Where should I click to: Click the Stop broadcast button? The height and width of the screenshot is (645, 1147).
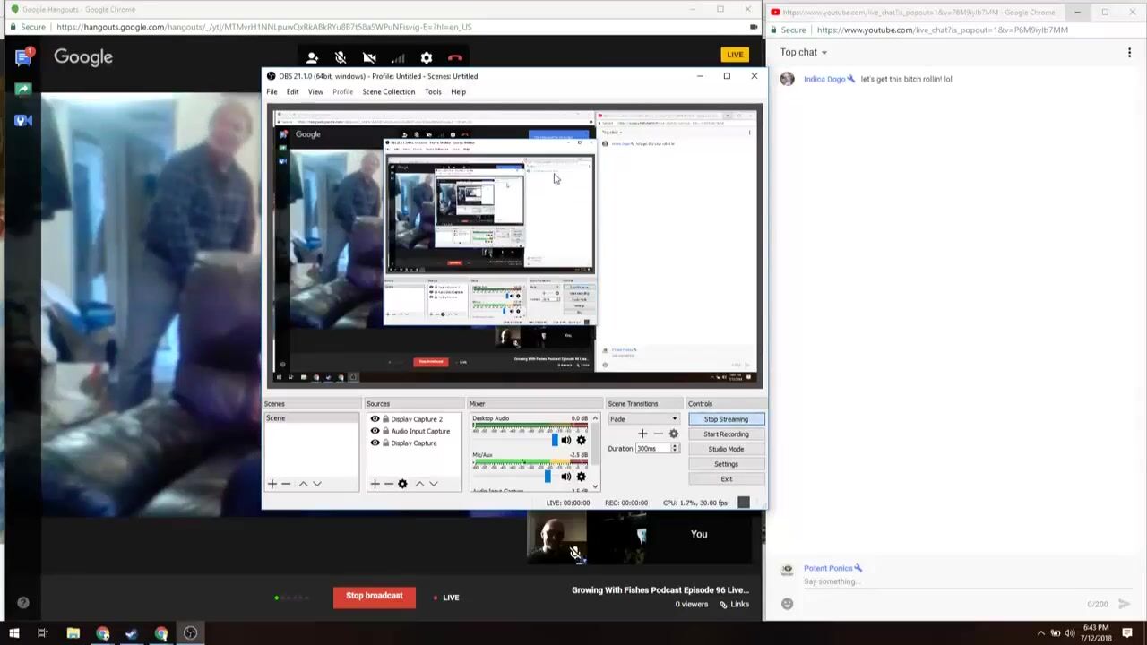(x=375, y=597)
